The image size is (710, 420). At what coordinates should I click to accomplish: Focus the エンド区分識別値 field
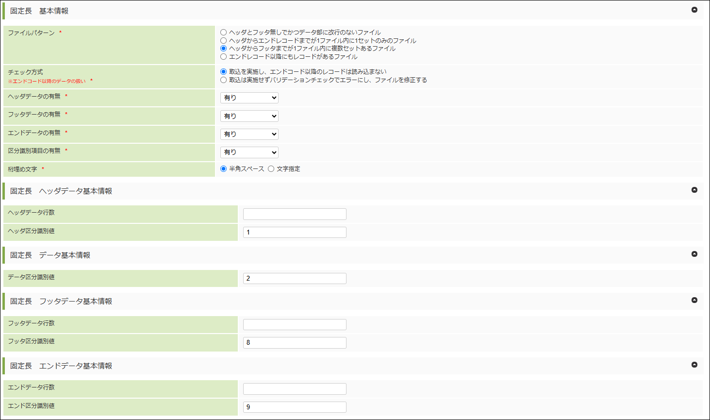(295, 407)
